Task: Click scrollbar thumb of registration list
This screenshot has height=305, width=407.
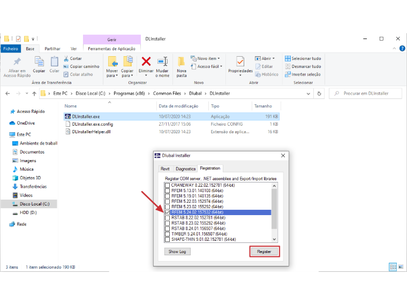Action: [274, 209]
